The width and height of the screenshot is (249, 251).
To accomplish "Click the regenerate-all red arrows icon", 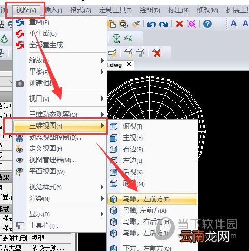I will click(x=20, y=45).
